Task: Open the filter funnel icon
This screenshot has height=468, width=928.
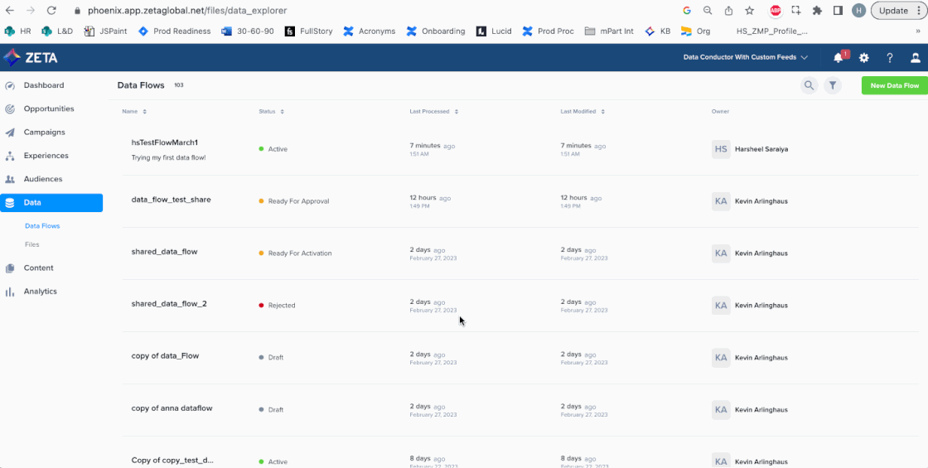Action: [833, 85]
